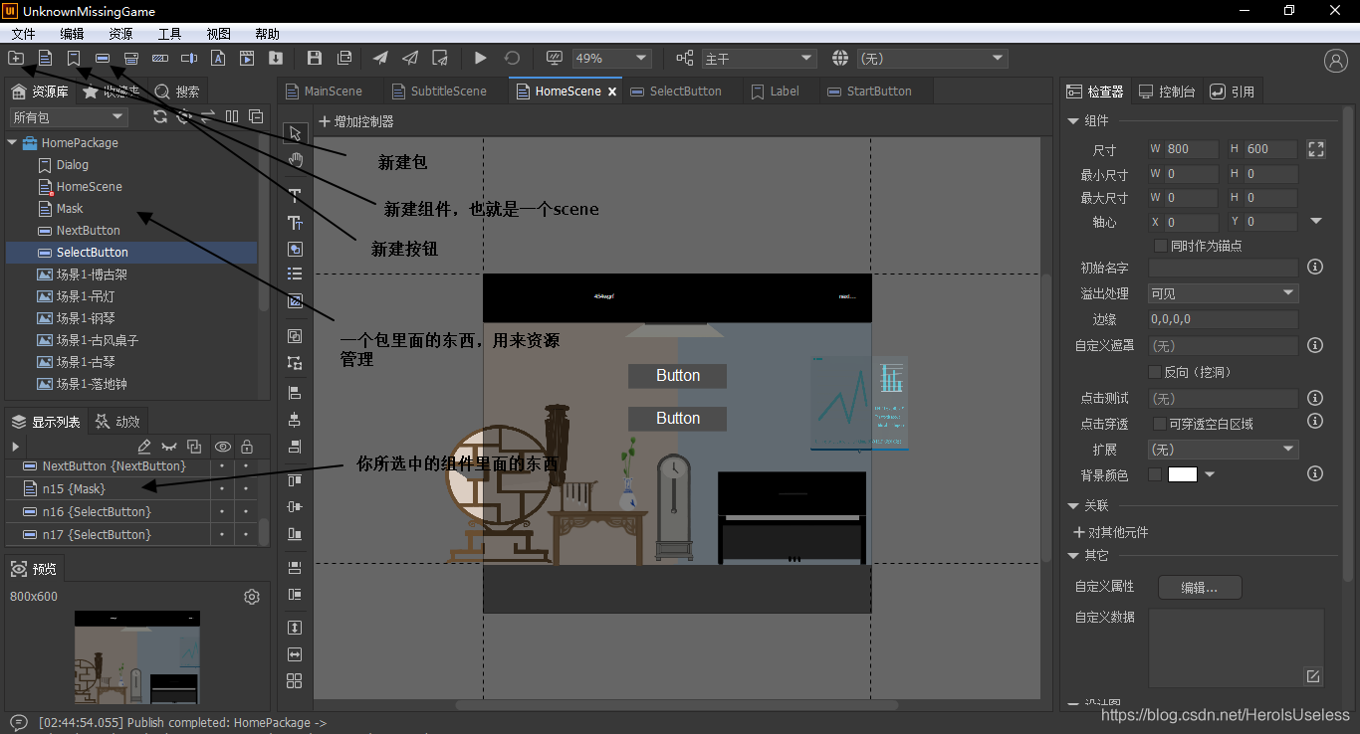
Task: Collapse the 关联 section
Action: point(1073,506)
